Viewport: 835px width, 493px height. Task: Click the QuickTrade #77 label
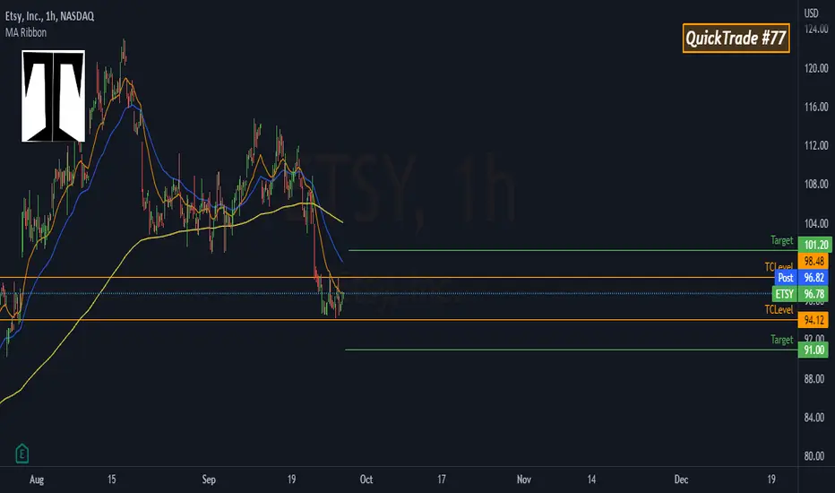click(736, 38)
